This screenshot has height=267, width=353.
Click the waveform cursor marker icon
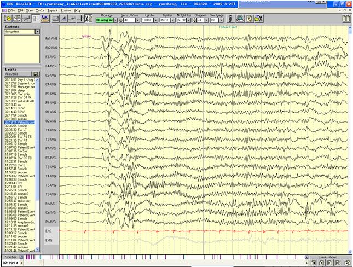80,19
